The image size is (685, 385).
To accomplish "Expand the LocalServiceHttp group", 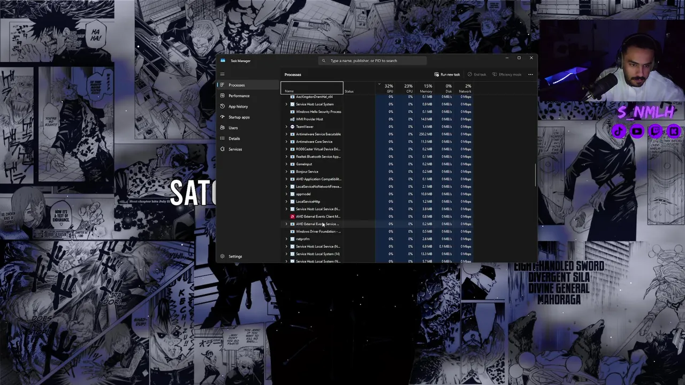I will pos(286,202).
